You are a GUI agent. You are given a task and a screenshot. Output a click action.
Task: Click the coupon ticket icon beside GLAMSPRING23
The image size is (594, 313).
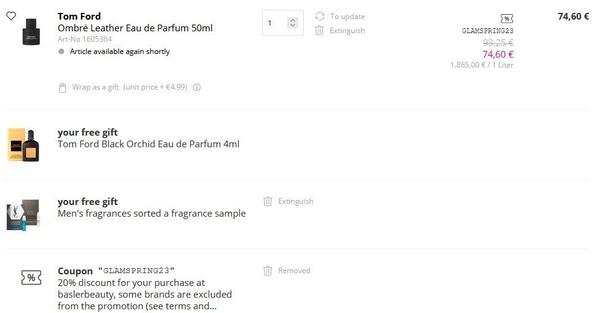pyautogui.click(x=31, y=277)
